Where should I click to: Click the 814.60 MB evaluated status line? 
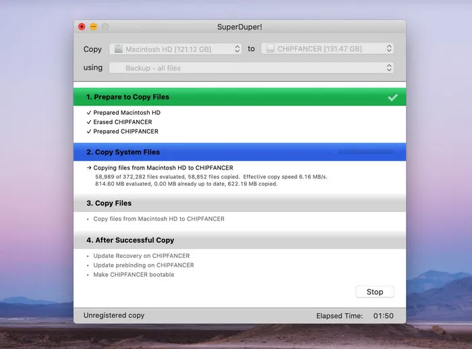coord(186,184)
